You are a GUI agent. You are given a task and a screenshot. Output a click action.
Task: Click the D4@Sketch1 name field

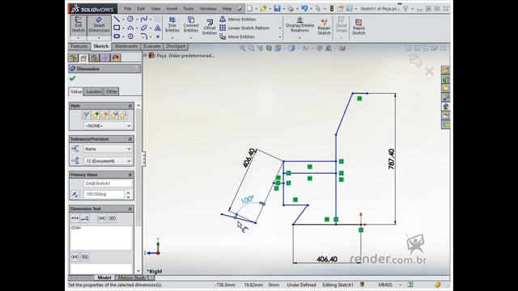pos(108,183)
